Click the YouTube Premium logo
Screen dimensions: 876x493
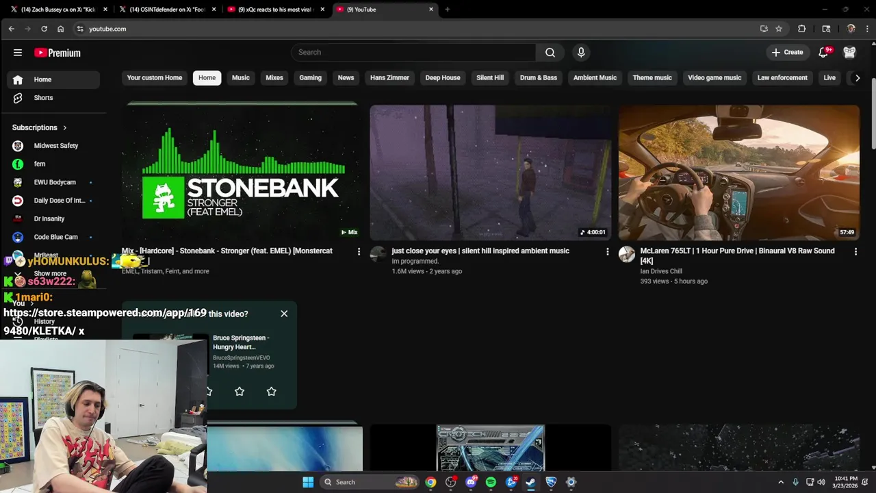tap(57, 53)
